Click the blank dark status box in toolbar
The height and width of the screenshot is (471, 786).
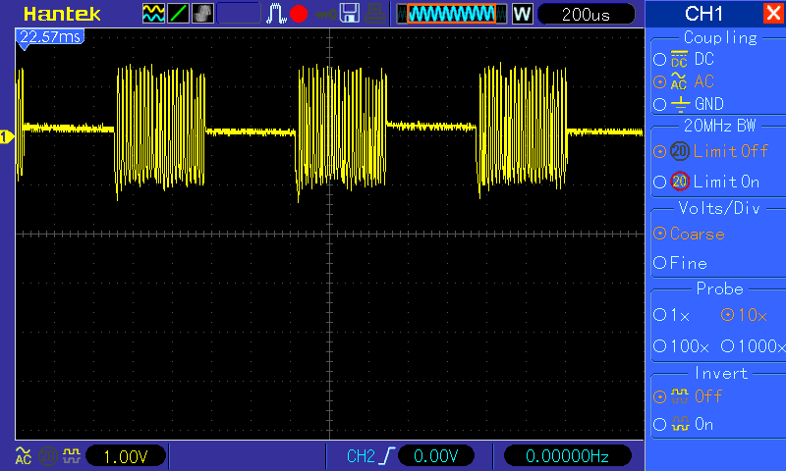click(239, 14)
